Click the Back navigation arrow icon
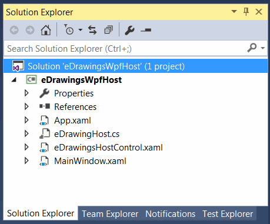The width and height of the screenshot is (270, 224). (x=14, y=30)
